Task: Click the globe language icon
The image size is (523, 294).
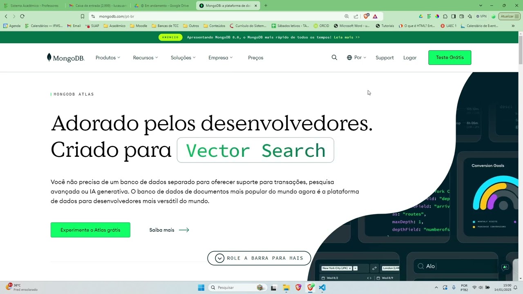Action: click(x=349, y=58)
